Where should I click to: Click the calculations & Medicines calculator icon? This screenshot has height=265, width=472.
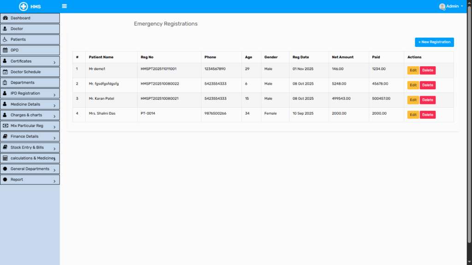tap(5, 158)
